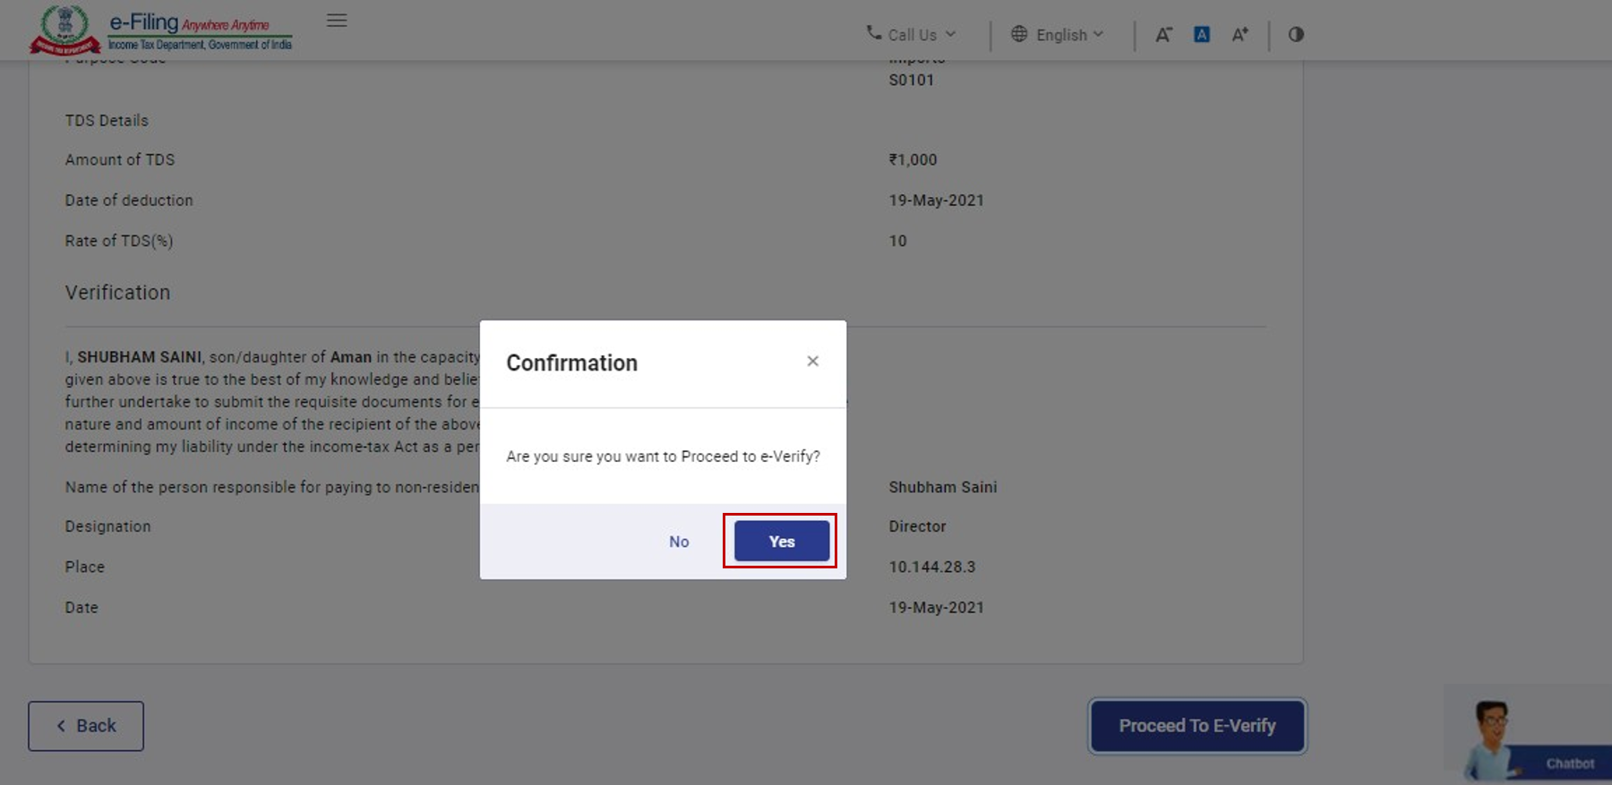The height and width of the screenshot is (785, 1612).
Task: Click the Proceed To E-Verify button
Action: [1197, 726]
